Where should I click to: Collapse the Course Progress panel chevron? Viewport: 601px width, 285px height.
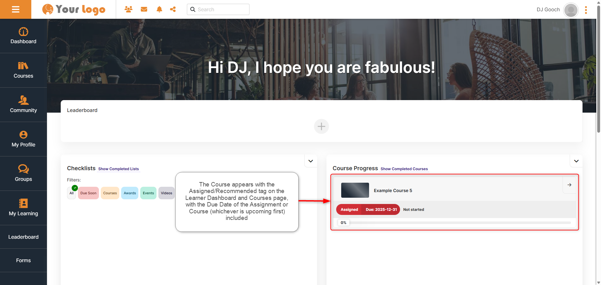(576, 161)
